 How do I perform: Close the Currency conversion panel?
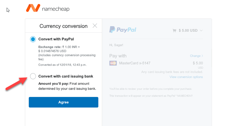click(x=95, y=26)
